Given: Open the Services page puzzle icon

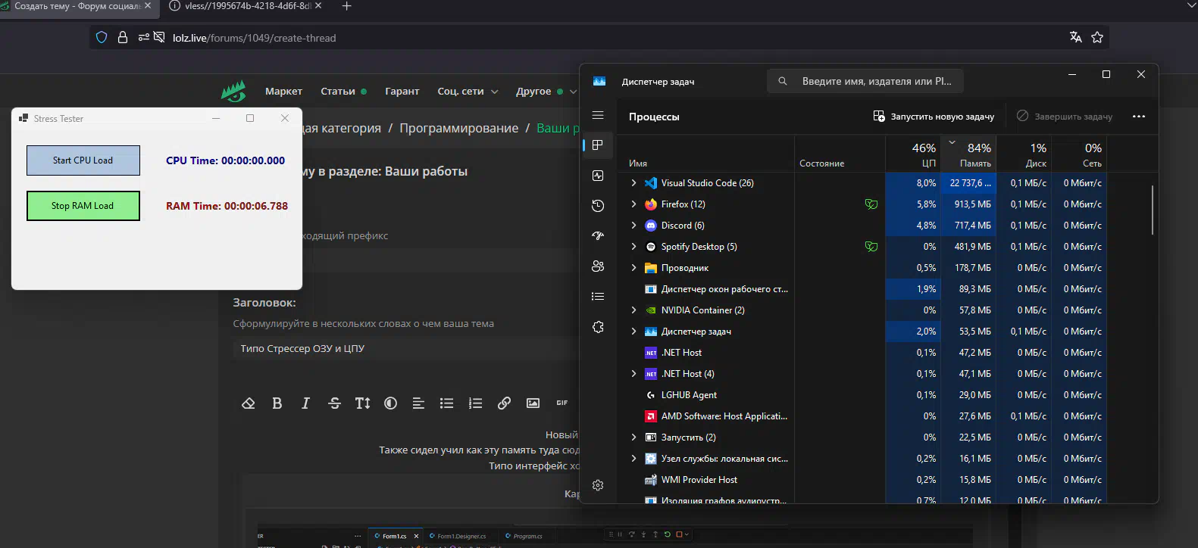Looking at the screenshot, I should coord(598,327).
